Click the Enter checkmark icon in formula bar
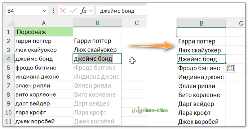248x129 pixels. coord(73,11)
